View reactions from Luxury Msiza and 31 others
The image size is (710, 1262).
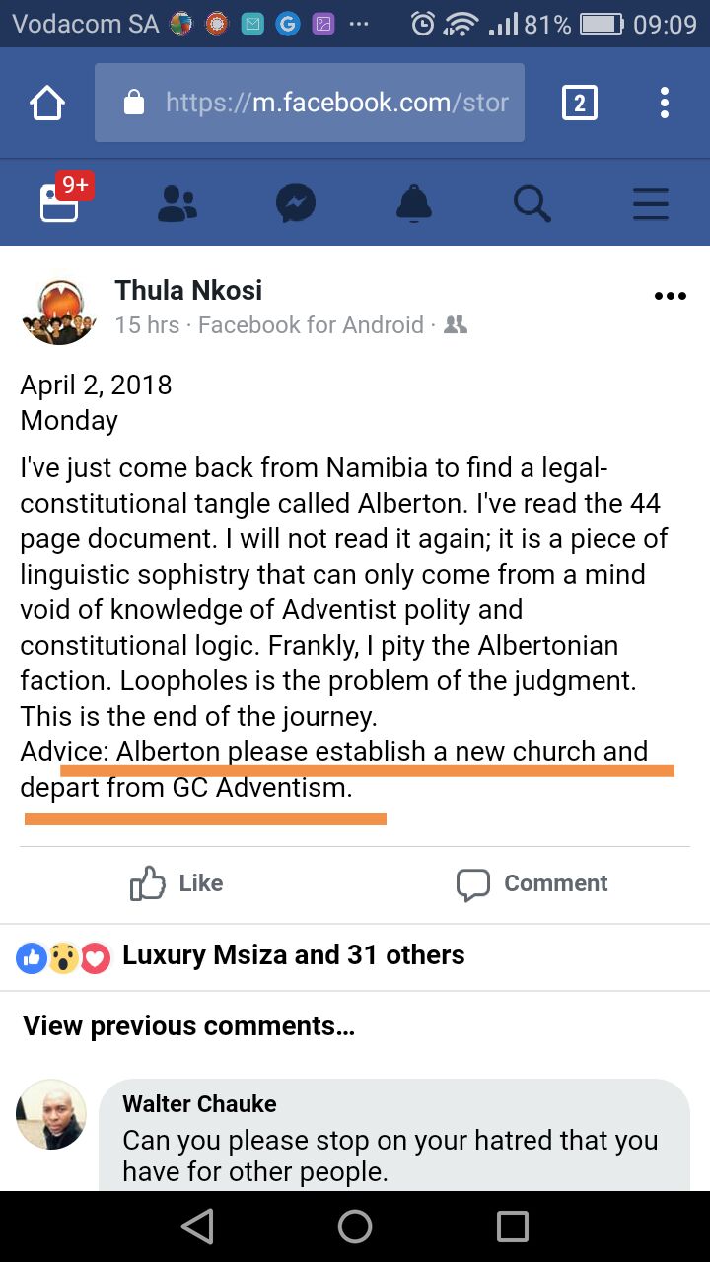pyautogui.click(x=242, y=955)
